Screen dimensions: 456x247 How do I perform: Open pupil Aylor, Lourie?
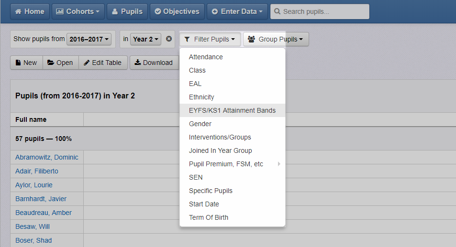coord(34,185)
